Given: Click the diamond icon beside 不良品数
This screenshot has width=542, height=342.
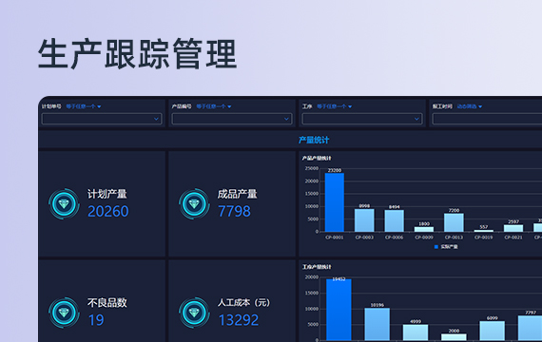Looking at the screenshot, I should (x=64, y=313).
